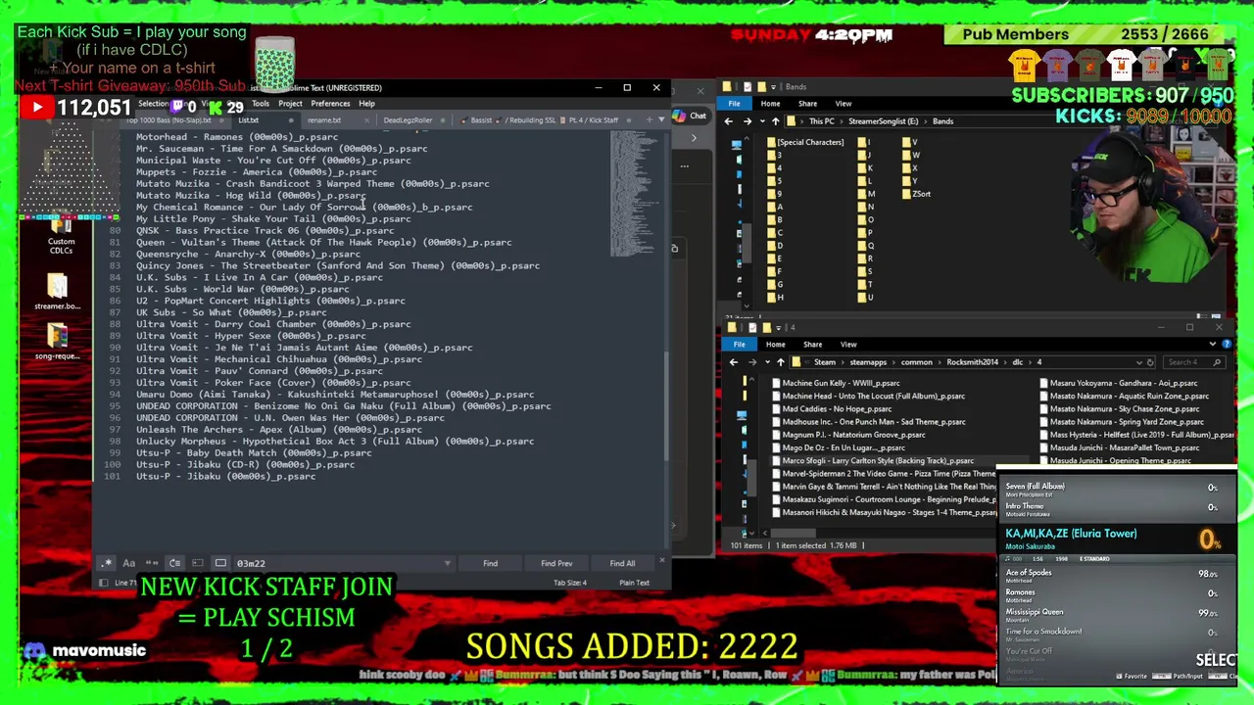Click the Find All button
Image resolution: width=1254 pixels, height=705 pixels.
(x=622, y=563)
